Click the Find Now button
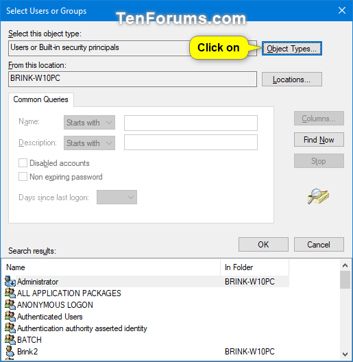This screenshot has height=362, width=353. pyautogui.click(x=319, y=140)
